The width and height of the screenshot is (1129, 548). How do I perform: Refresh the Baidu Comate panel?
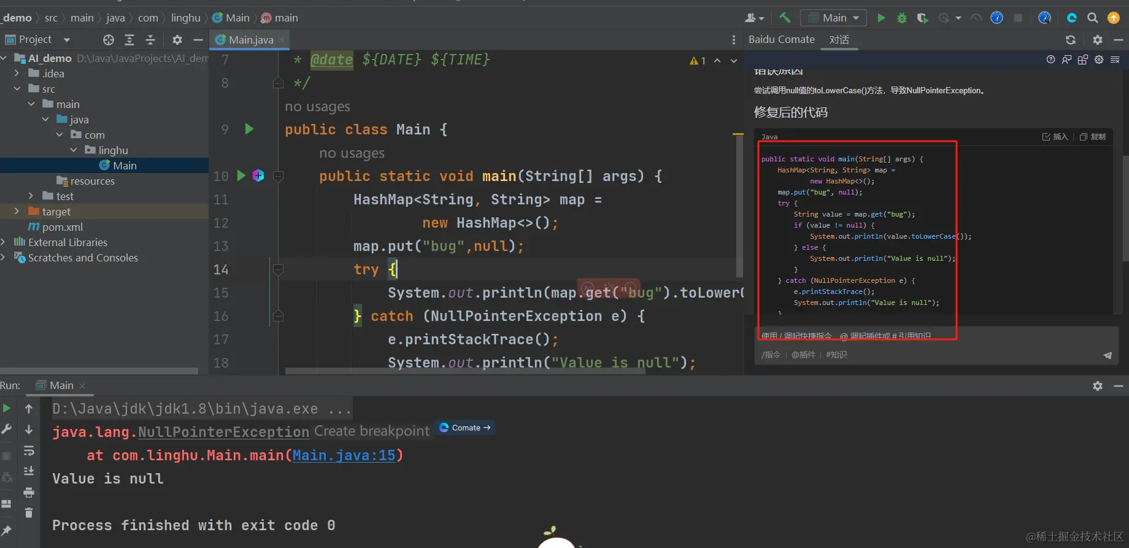tap(1071, 40)
